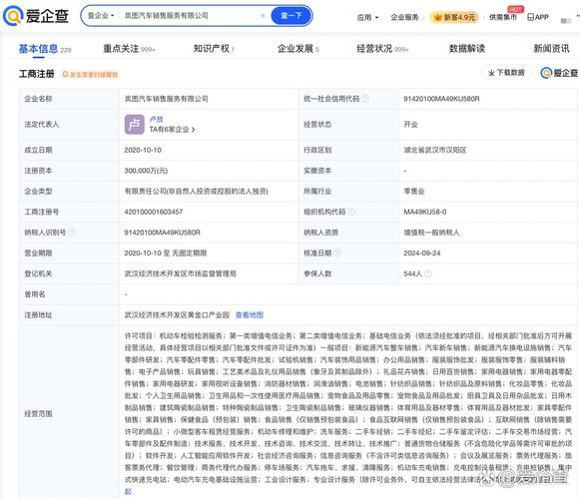Viewport: 580px width, 499px height.
Task: Click the blue 查一下 search button
Action: [291, 16]
